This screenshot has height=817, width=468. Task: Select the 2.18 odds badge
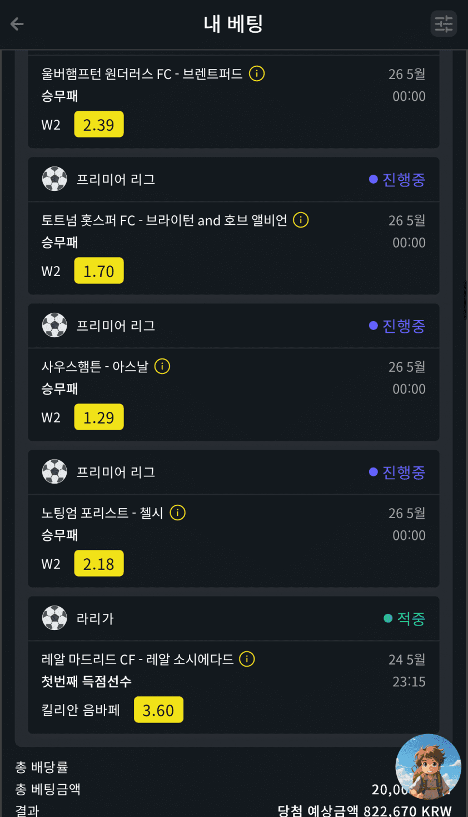pos(99,564)
